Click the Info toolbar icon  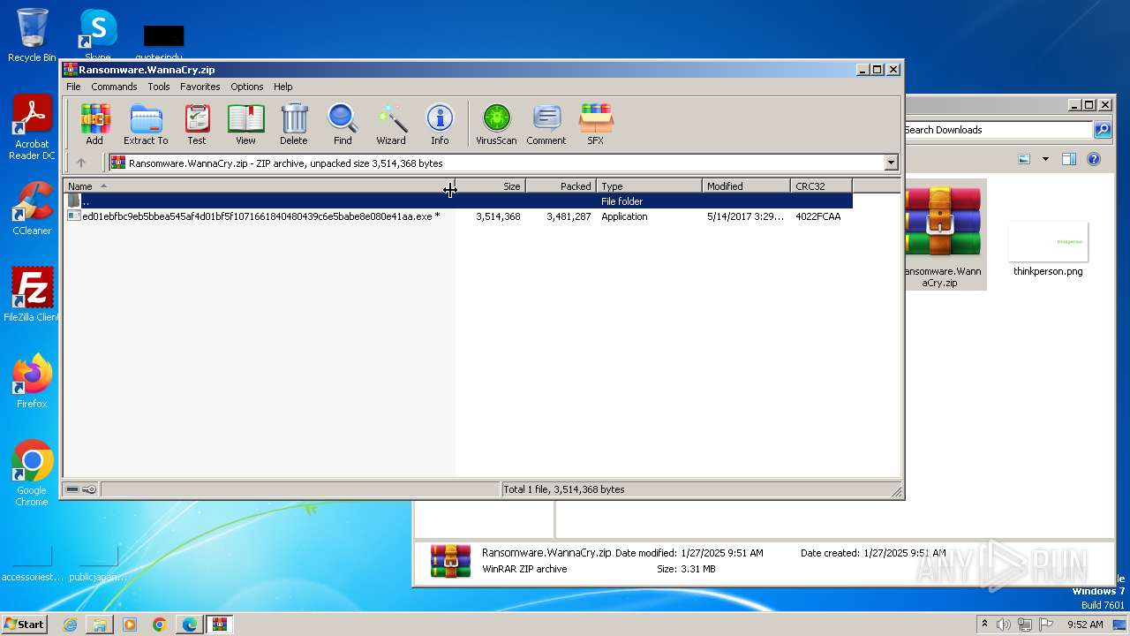coord(440,124)
